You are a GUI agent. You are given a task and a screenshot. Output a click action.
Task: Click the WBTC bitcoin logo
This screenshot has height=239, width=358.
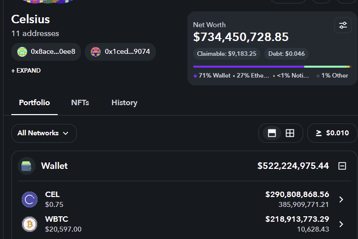30,224
